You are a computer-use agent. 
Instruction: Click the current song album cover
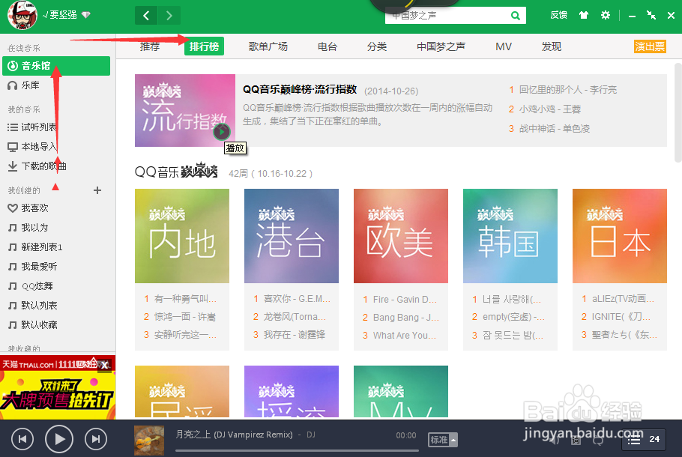click(x=149, y=441)
